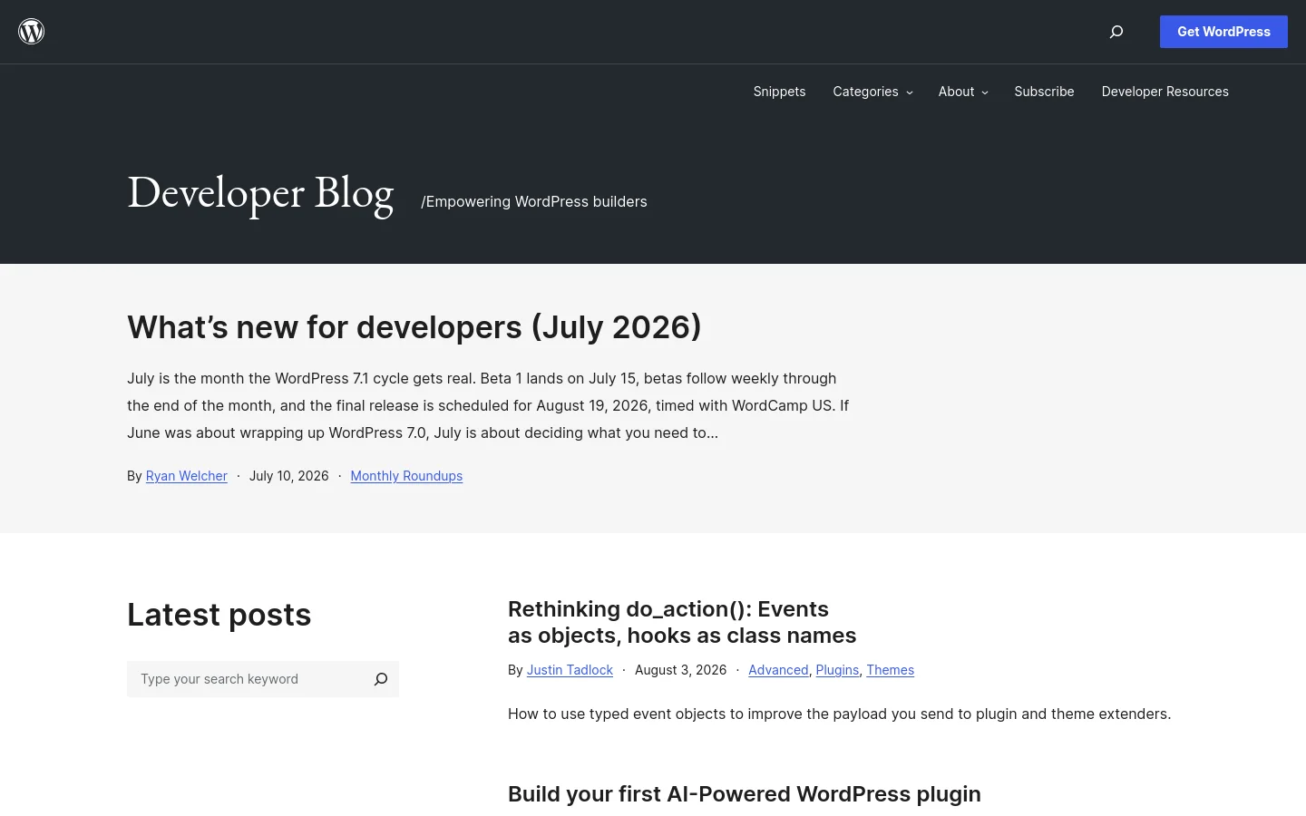Open Developer Resources in navigation
Image resolution: width=1306 pixels, height=816 pixels.
point(1165,92)
